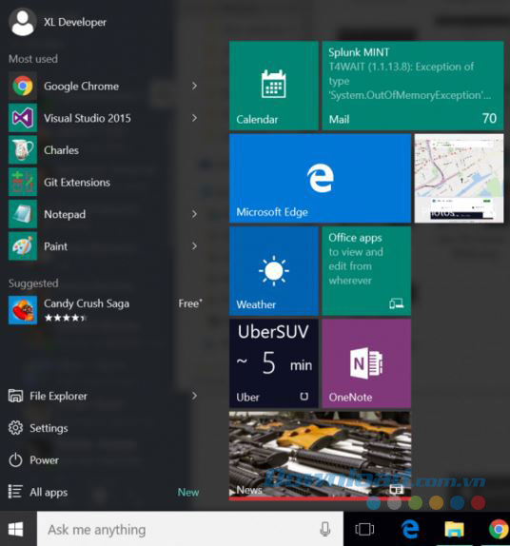Screen dimensions: 510x546
Task: Open the Uber tile showing UberSUV
Action: click(274, 363)
